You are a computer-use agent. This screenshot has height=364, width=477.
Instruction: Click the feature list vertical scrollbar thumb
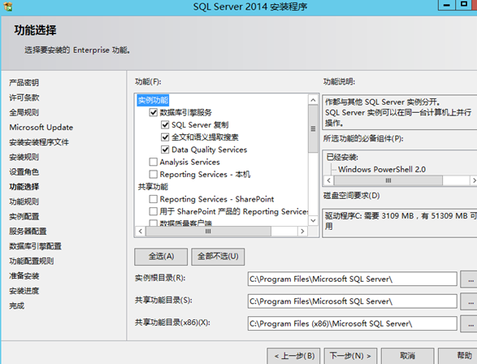click(313, 129)
